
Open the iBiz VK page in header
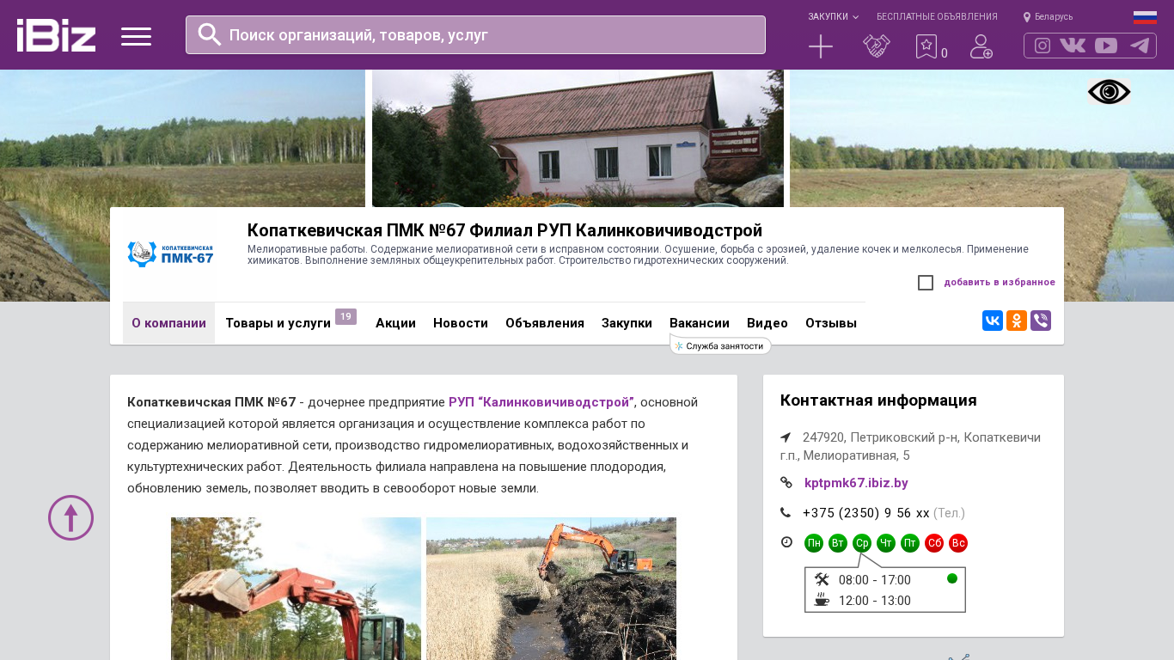click(1073, 46)
